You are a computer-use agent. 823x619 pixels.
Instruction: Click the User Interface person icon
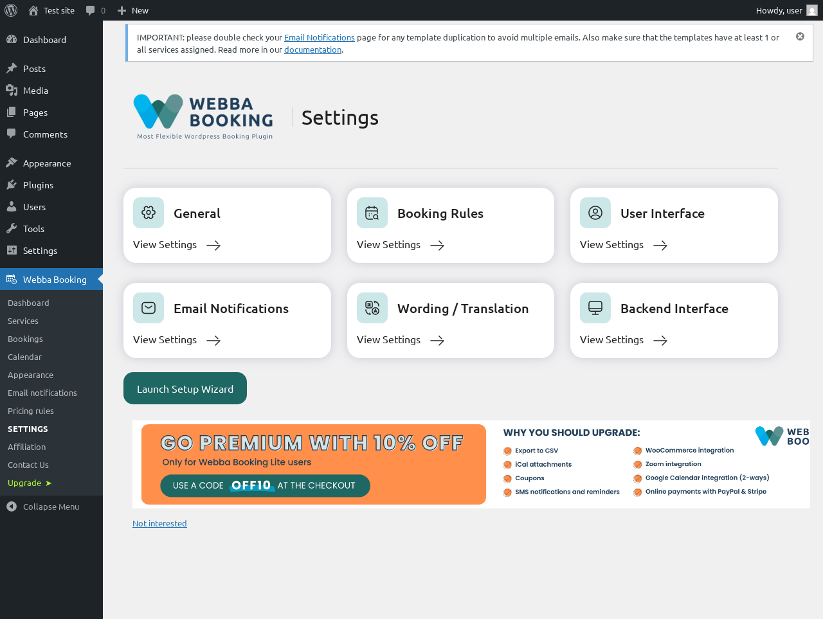pyautogui.click(x=595, y=213)
